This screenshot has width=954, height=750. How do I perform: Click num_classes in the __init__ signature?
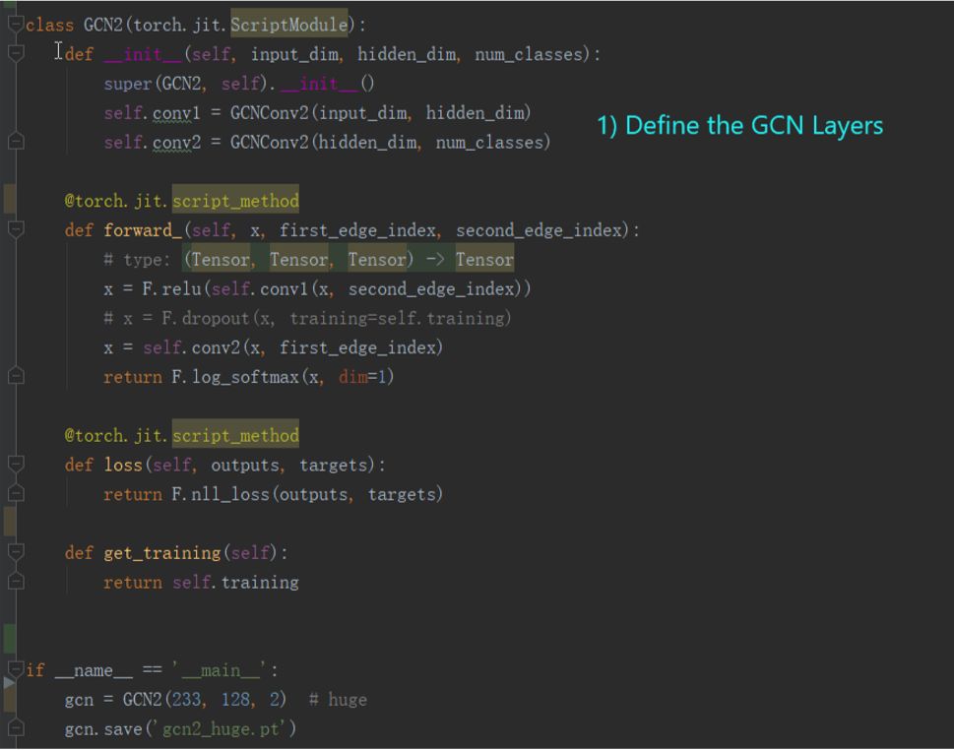pos(529,54)
